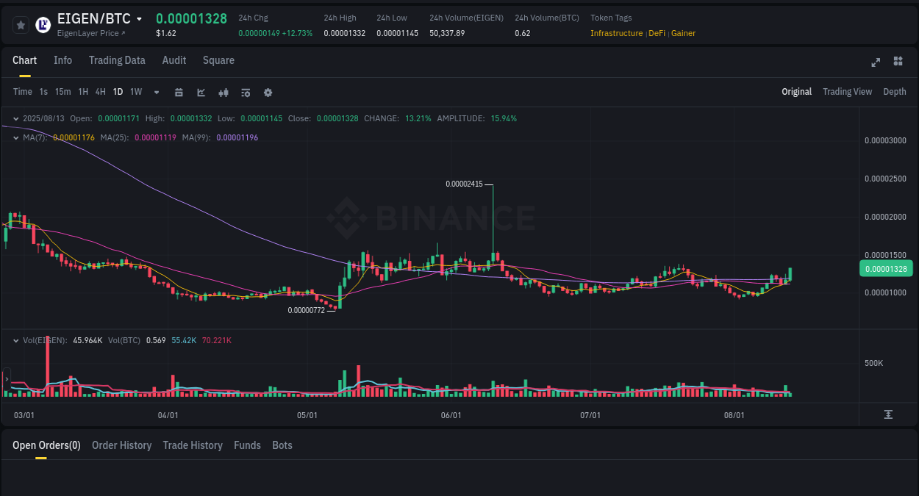Image resolution: width=919 pixels, height=496 pixels.
Task: Select the candlestick display icon
Action: point(223,92)
